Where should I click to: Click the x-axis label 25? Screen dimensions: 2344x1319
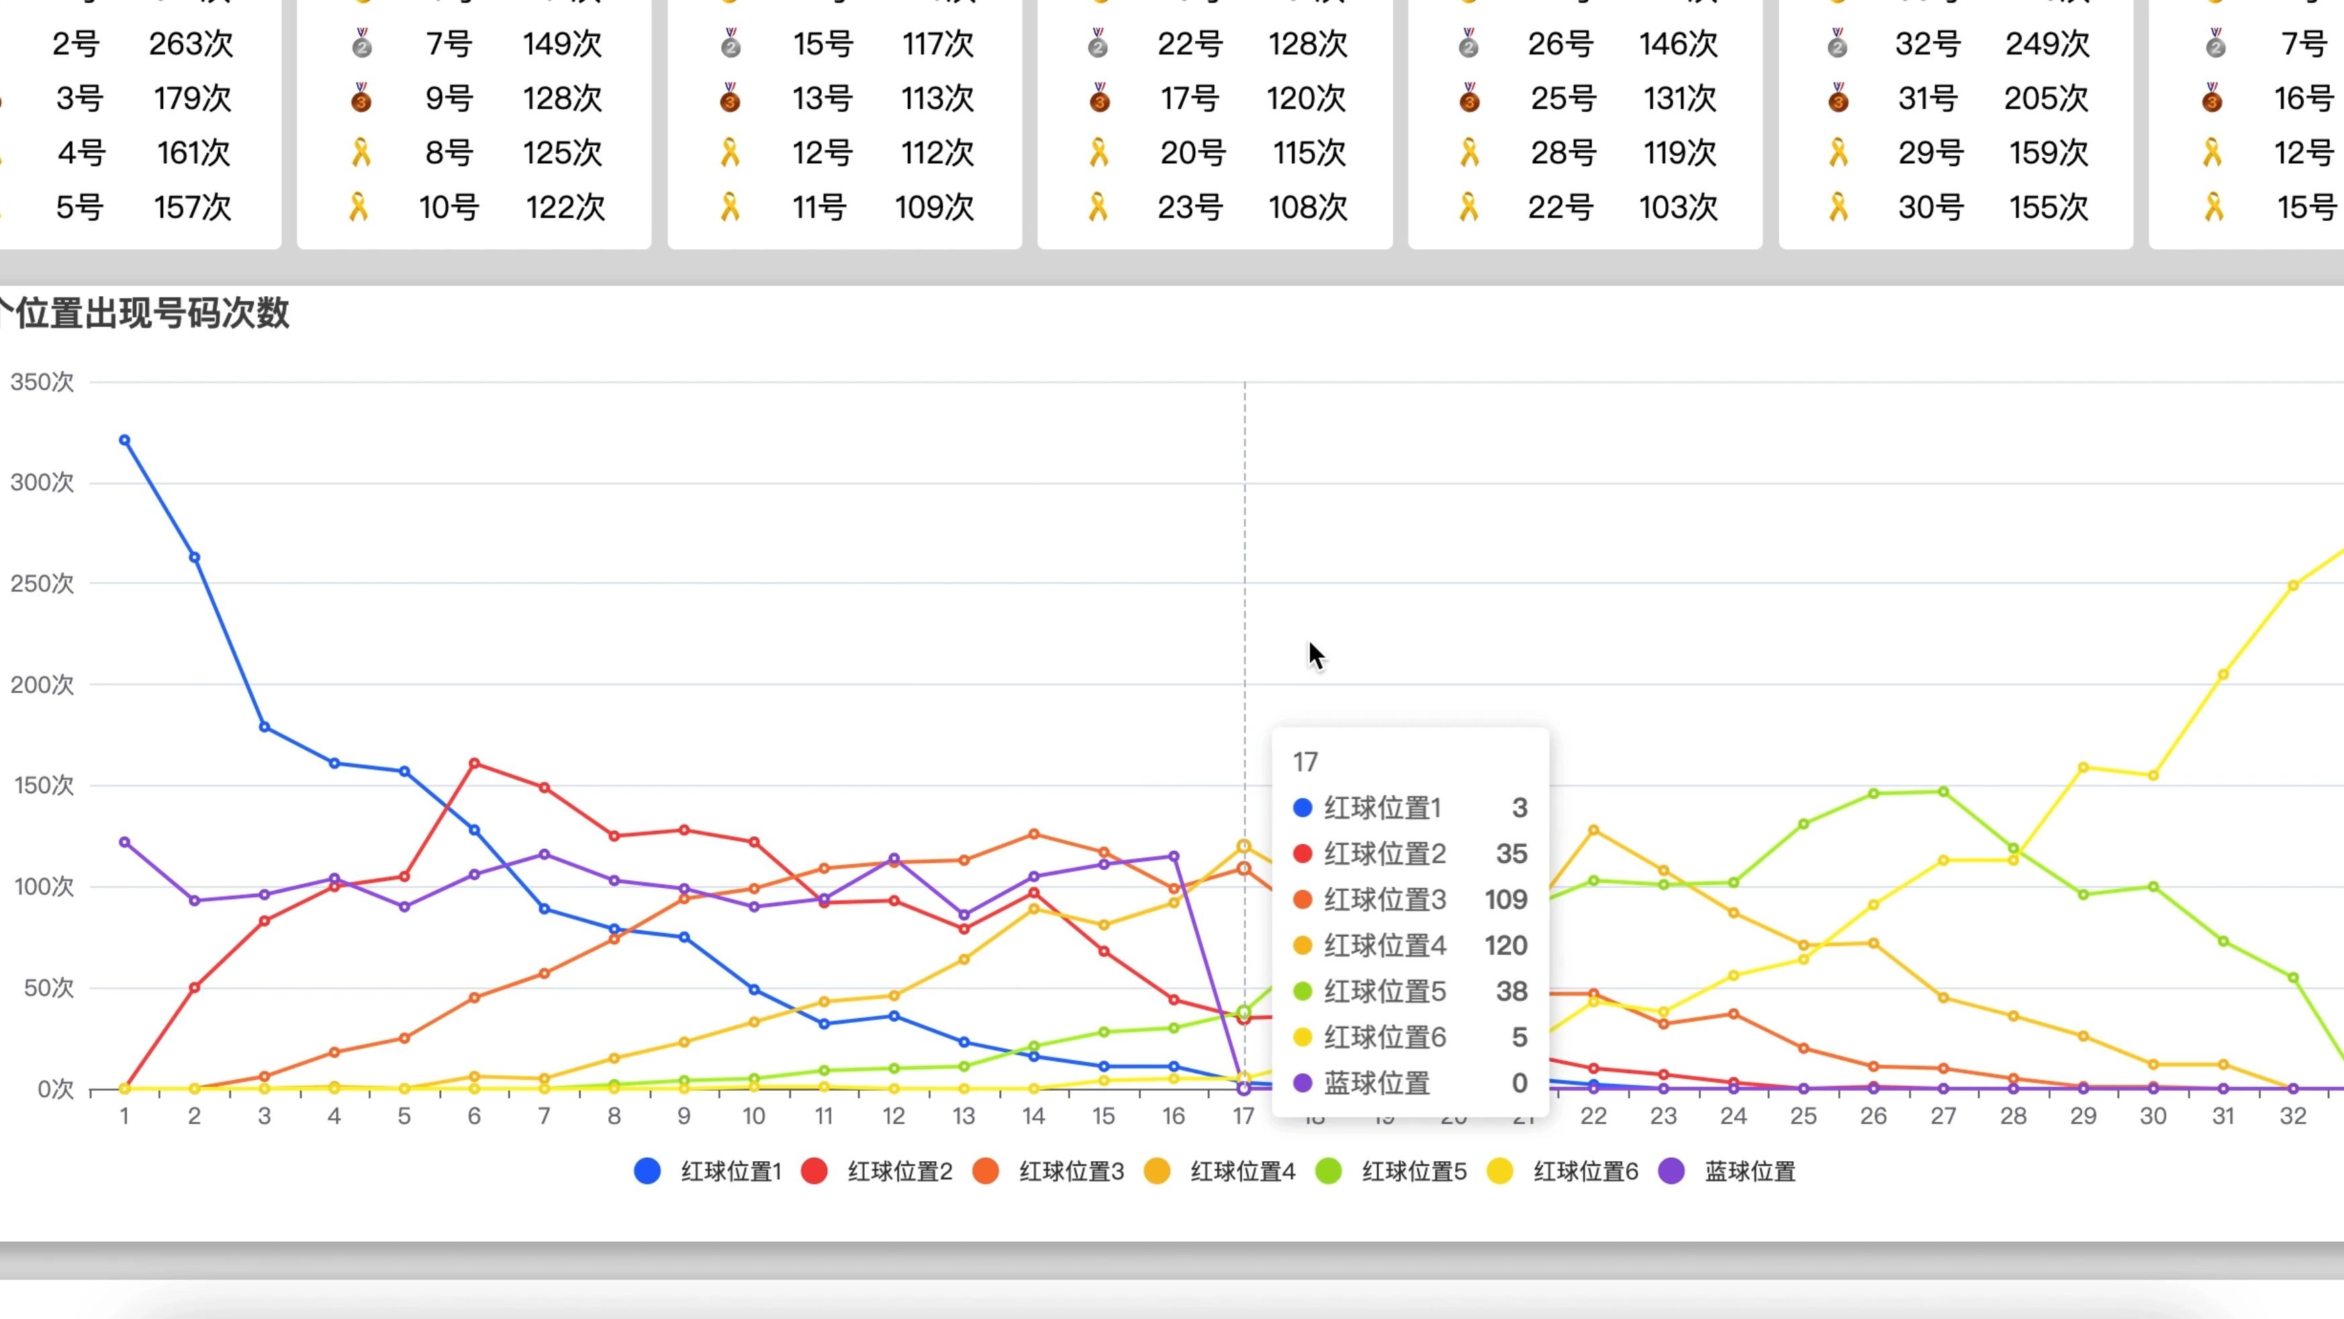pos(1803,1117)
